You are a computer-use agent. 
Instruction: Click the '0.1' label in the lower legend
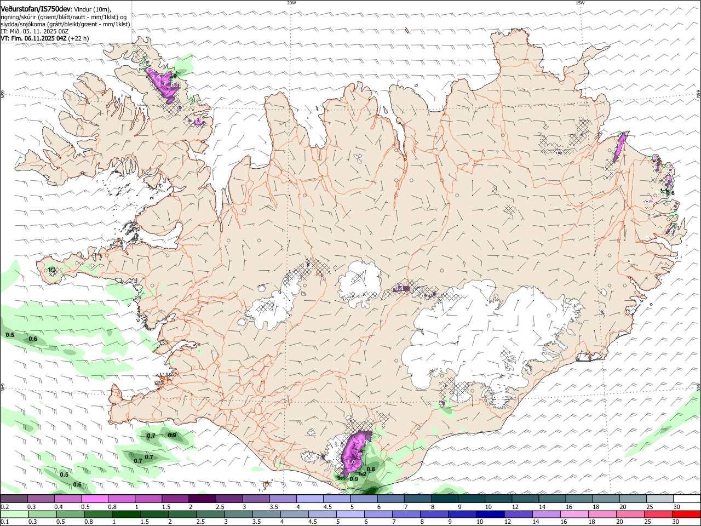click(x=5, y=523)
